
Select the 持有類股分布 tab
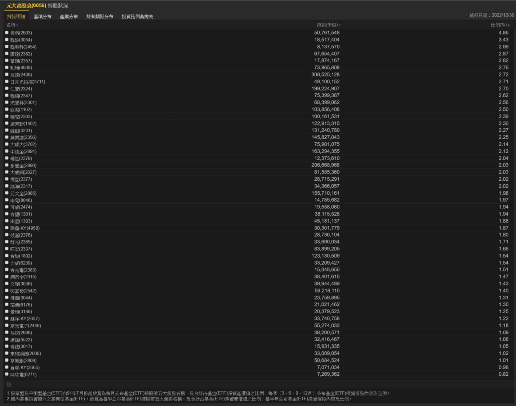coord(100,17)
